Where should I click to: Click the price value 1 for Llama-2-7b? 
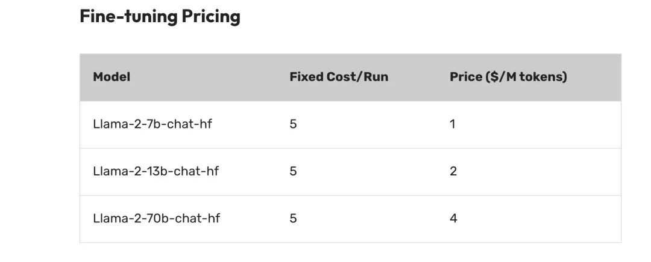pos(453,124)
